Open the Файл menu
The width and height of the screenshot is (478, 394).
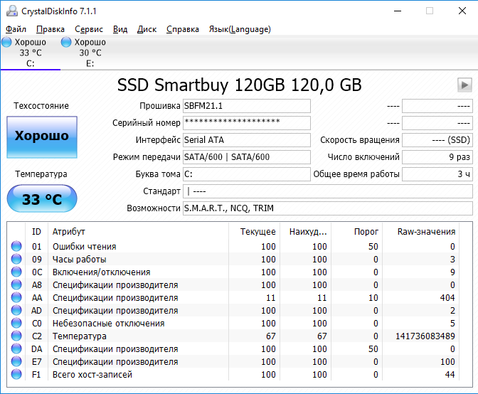[x=16, y=29]
